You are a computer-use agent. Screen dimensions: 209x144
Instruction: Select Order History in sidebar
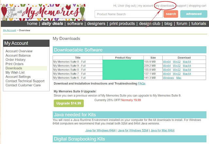[15, 60]
